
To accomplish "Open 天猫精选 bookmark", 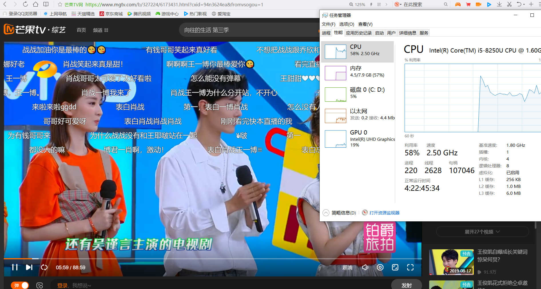I will coord(83,14).
